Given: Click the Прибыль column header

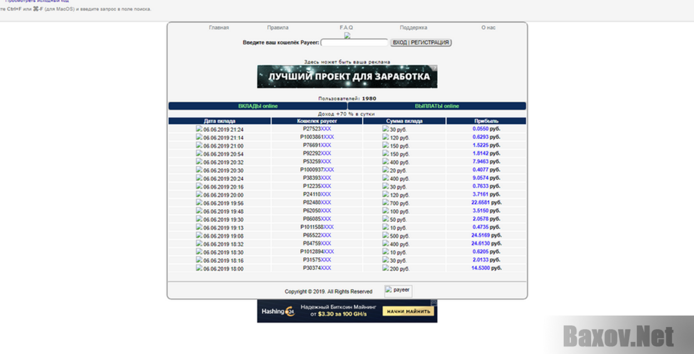Looking at the screenshot, I should point(486,121).
